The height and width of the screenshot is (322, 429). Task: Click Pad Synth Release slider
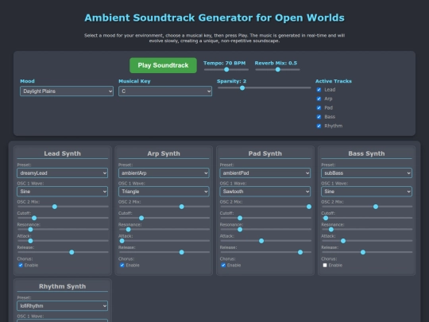[x=265, y=252]
